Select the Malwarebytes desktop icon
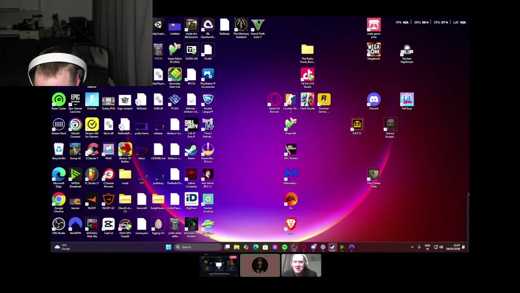The width and height of the screenshot is (520, 293). [x=291, y=176]
